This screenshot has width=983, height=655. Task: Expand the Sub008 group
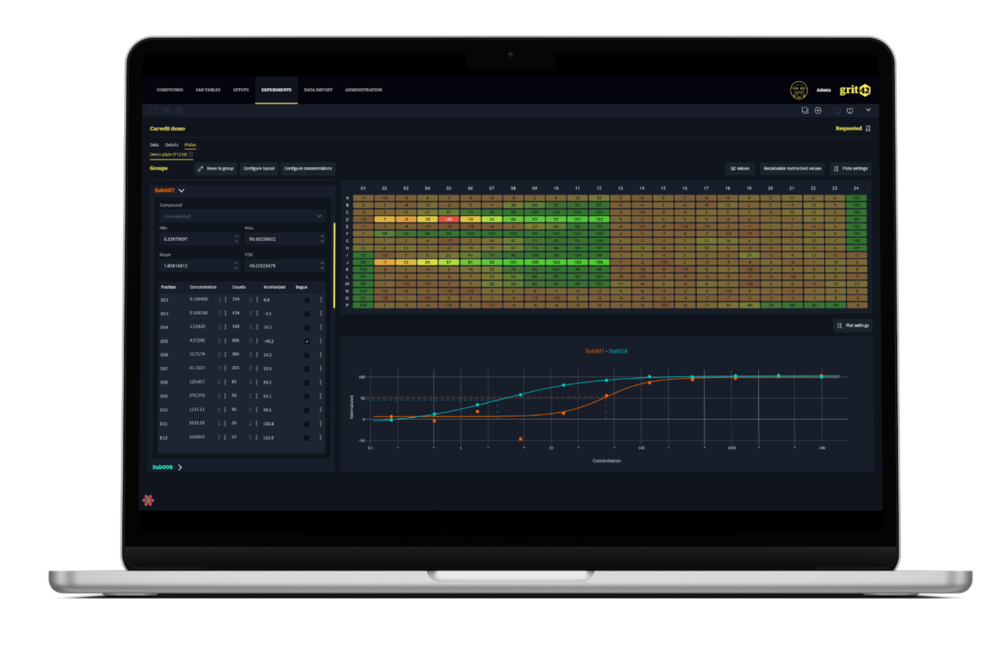pyautogui.click(x=180, y=468)
